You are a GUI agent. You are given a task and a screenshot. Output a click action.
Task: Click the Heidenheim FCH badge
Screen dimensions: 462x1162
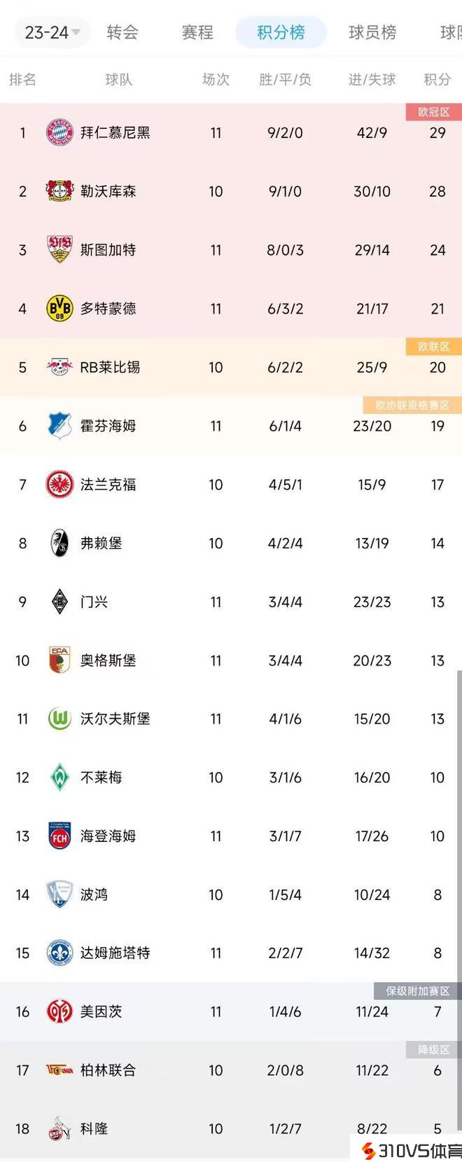59,836
